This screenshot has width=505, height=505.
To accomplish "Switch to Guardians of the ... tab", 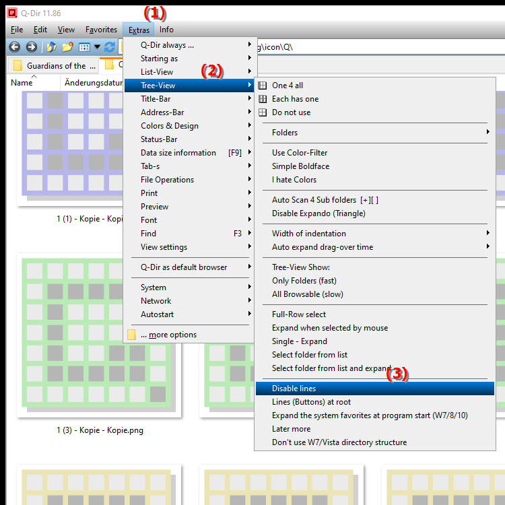I will pos(54,66).
